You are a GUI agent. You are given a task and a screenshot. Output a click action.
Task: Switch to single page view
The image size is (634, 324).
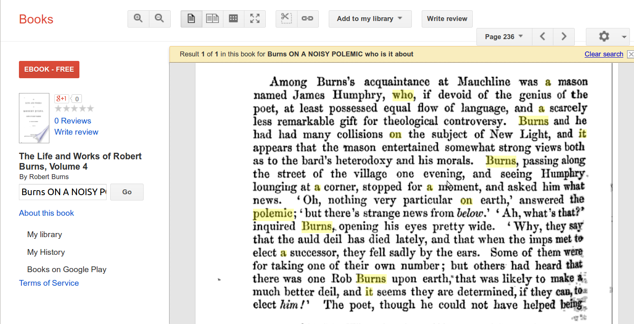point(191,19)
